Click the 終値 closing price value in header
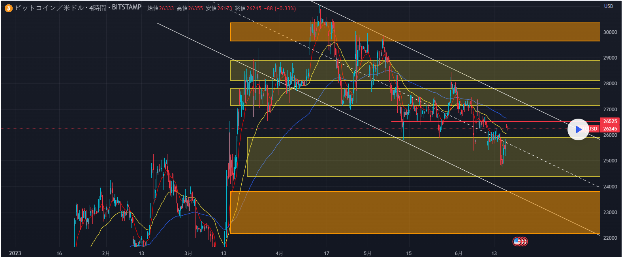 tap(254, 8)
